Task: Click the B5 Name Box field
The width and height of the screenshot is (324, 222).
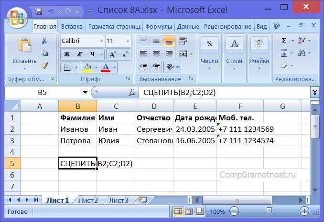Action: (x=43, y=92)
